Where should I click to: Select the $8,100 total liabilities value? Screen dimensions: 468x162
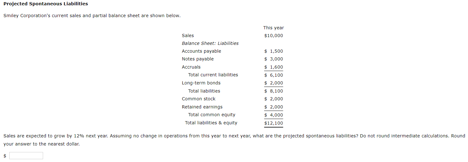[273, 91]
